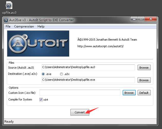This screenshot has height=129, width=162.
Task: Select the .exe destination radio button
Action: pos(43,74)
